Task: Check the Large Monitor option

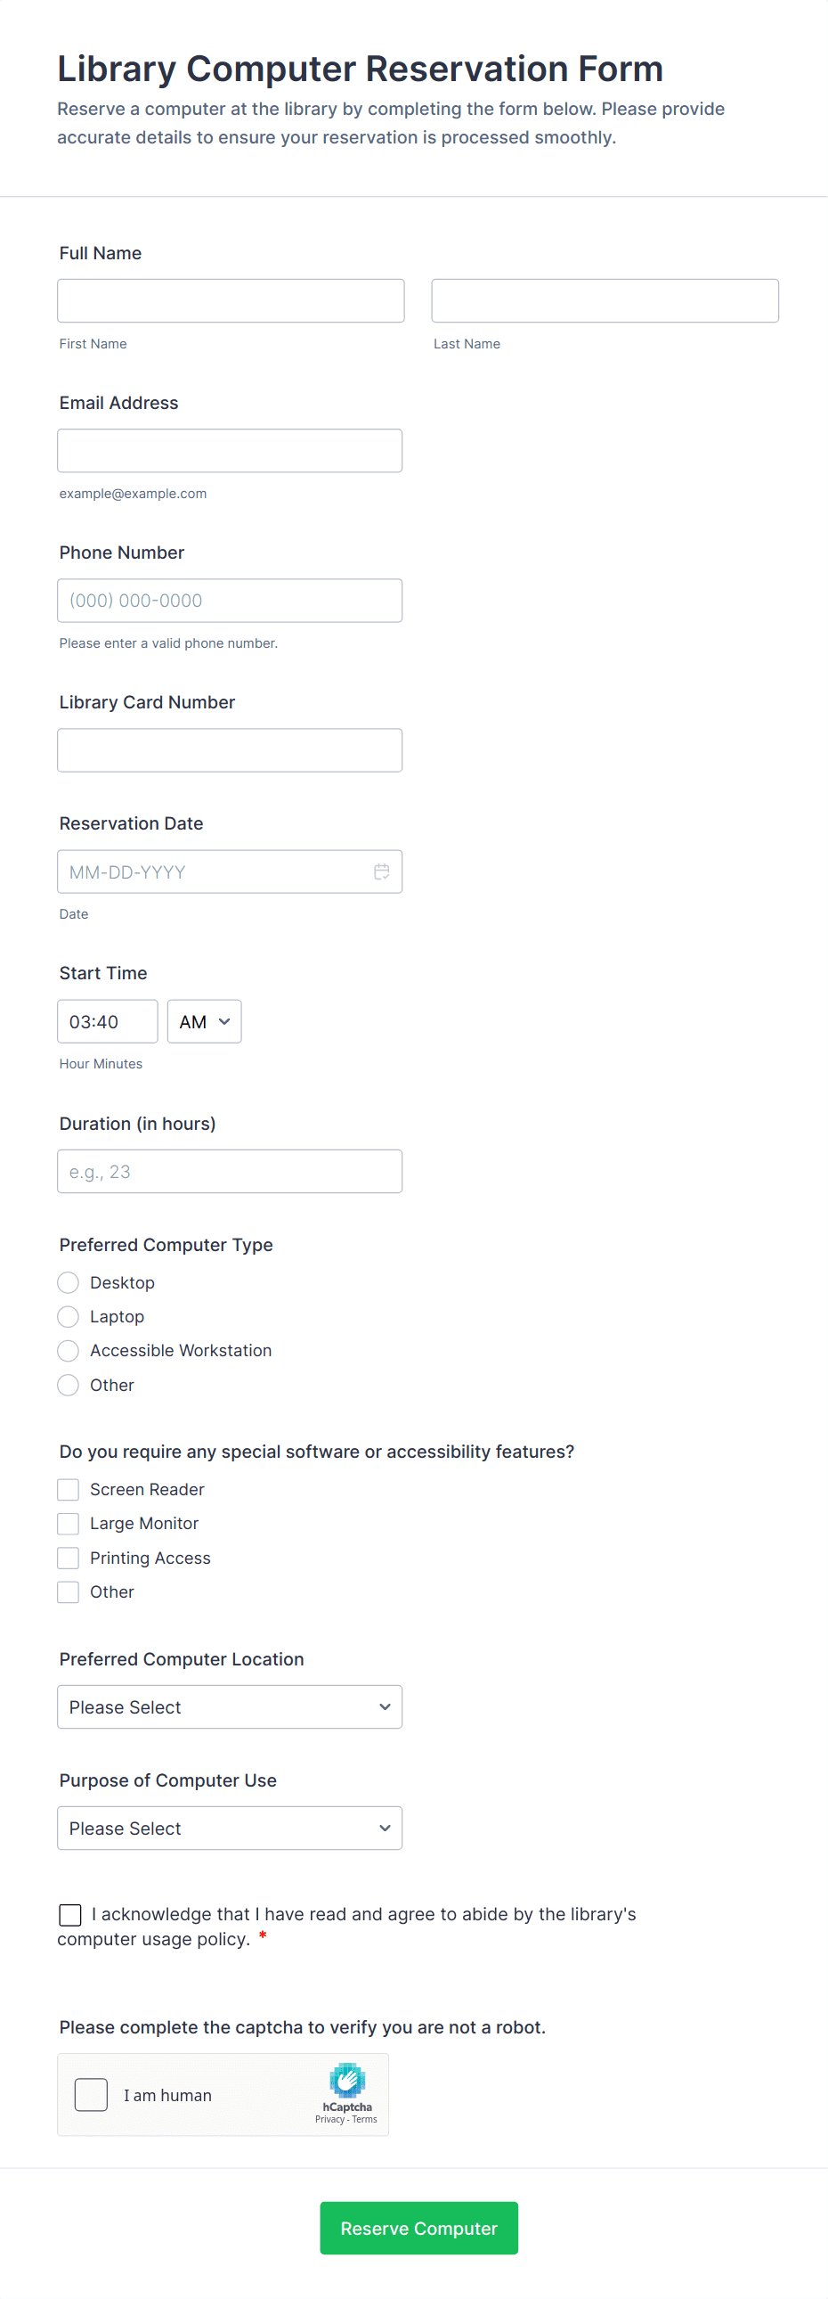Action: (x=69, y=1523)
